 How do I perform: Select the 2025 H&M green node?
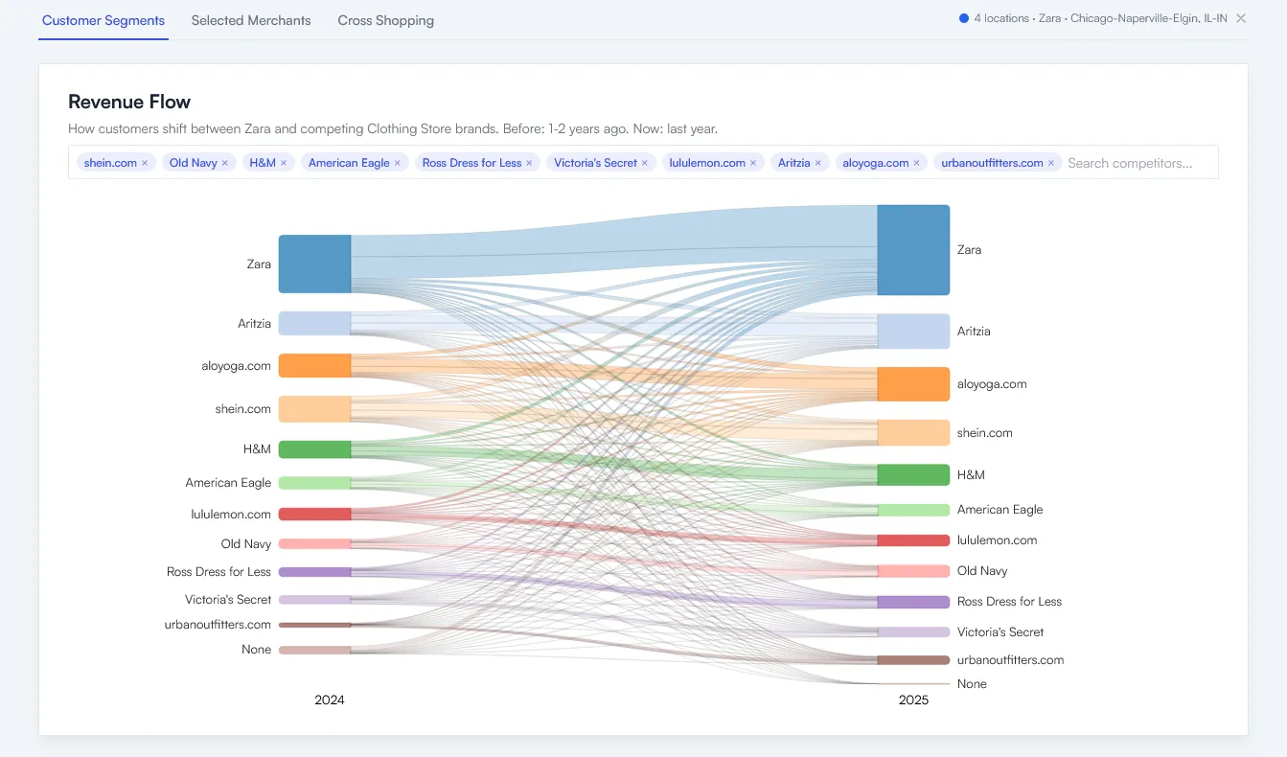tap(914, 475)
